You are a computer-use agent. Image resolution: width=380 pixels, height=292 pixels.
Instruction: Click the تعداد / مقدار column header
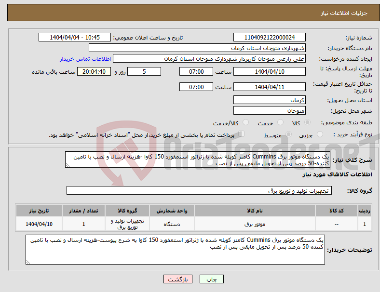click(x=83, y=211)
